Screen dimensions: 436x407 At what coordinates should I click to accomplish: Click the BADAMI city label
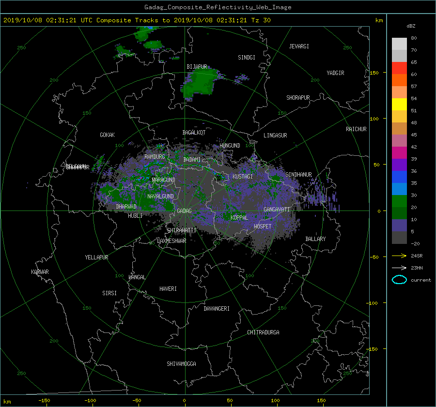(192, 160)
